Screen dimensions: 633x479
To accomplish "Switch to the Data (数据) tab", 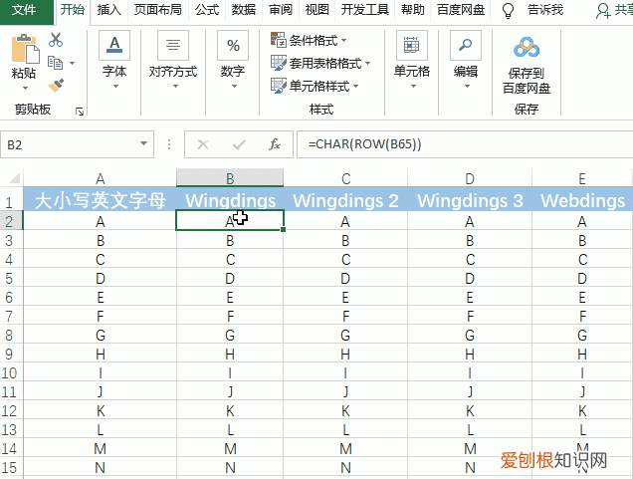I will pos(244,10).
